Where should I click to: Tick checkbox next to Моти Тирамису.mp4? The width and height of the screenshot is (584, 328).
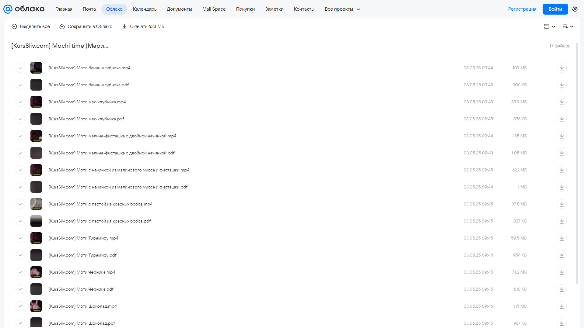[20, 238]
